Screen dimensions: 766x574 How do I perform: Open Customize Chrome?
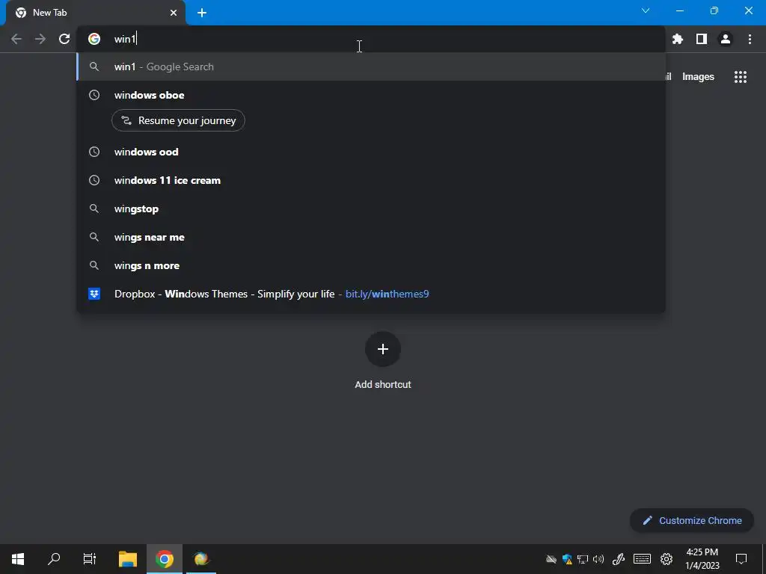coord(692,520)
